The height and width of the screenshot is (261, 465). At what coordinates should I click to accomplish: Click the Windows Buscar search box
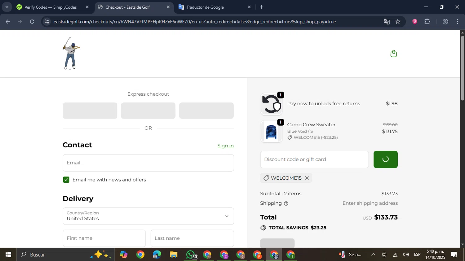point(66,254)
